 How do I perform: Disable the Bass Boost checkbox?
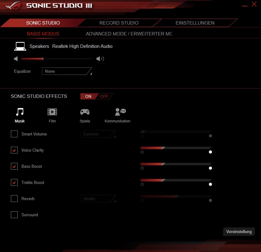[x=14, y=166]
